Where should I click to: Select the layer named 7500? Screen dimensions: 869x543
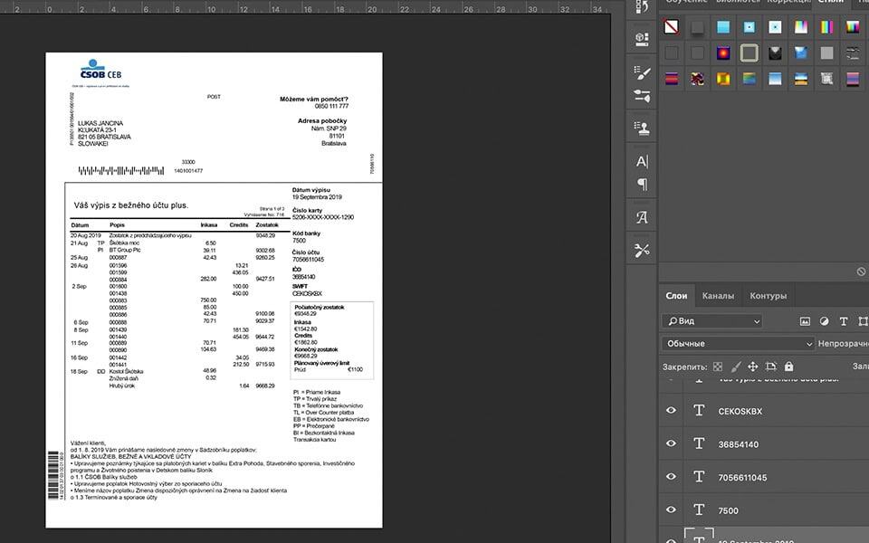pos(728,510)
